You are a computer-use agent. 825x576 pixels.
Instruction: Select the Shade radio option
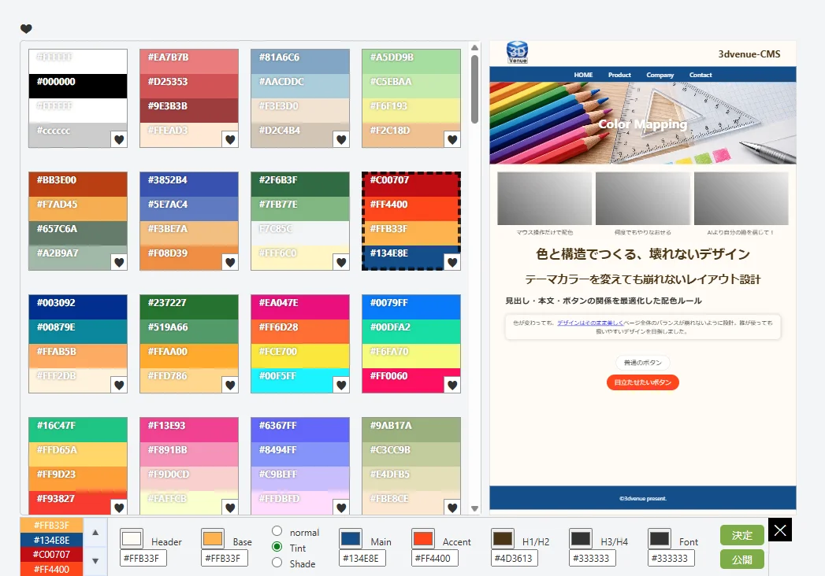point(277,563)
